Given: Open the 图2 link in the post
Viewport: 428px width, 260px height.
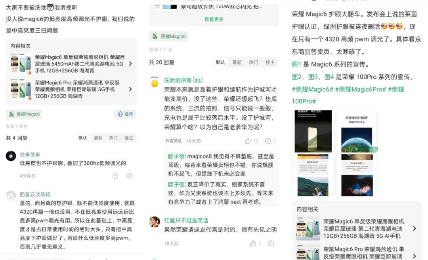Looking at the screenshot, I should point(296,77).
